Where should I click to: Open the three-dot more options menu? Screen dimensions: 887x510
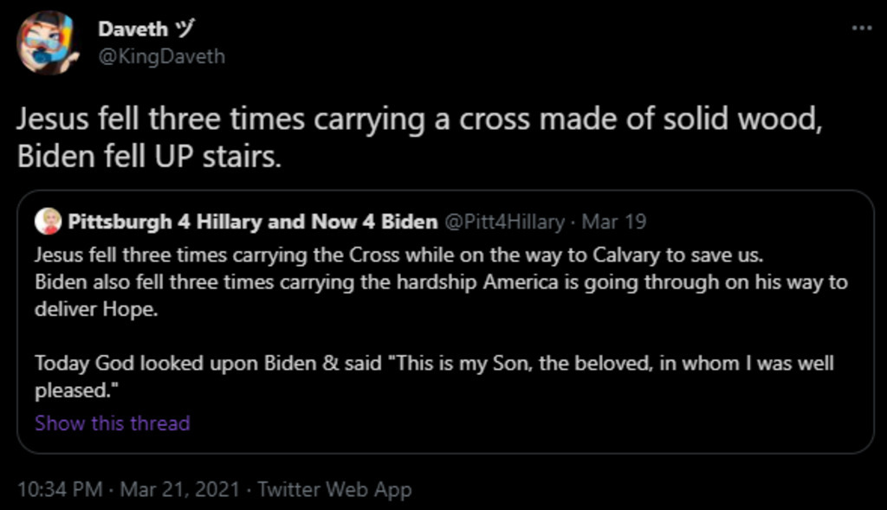pyautogui.click(x=861, y=28)
